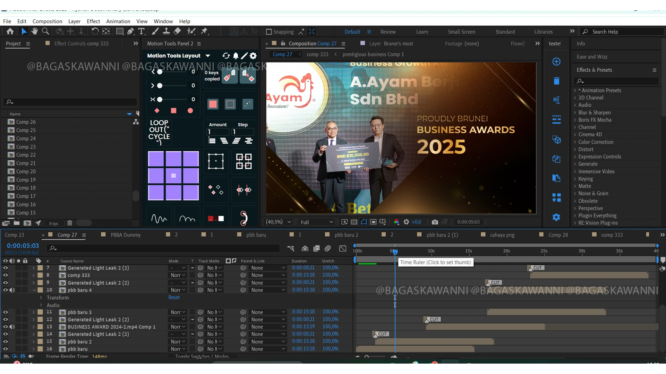This screenshot has width=666, height=374.
Task: Toggle the Snapping checkbox
Action: pyautogui.click(x=269, y=32)
